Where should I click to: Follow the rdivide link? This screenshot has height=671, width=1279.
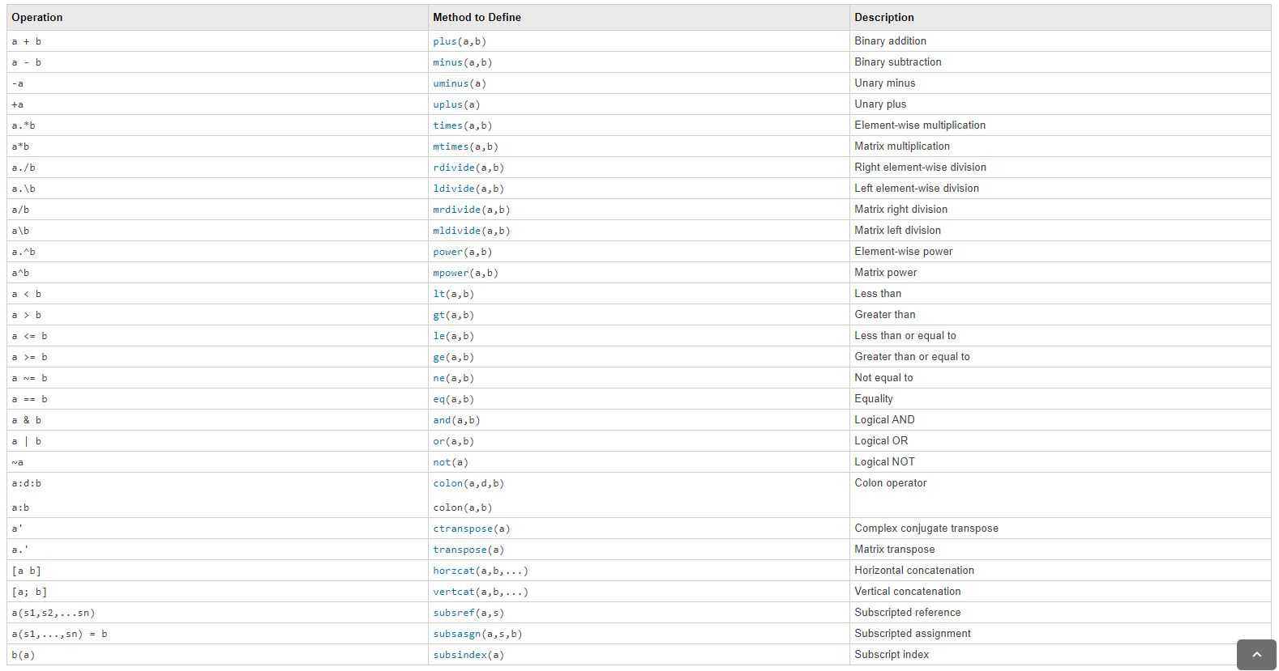point(453,168)
